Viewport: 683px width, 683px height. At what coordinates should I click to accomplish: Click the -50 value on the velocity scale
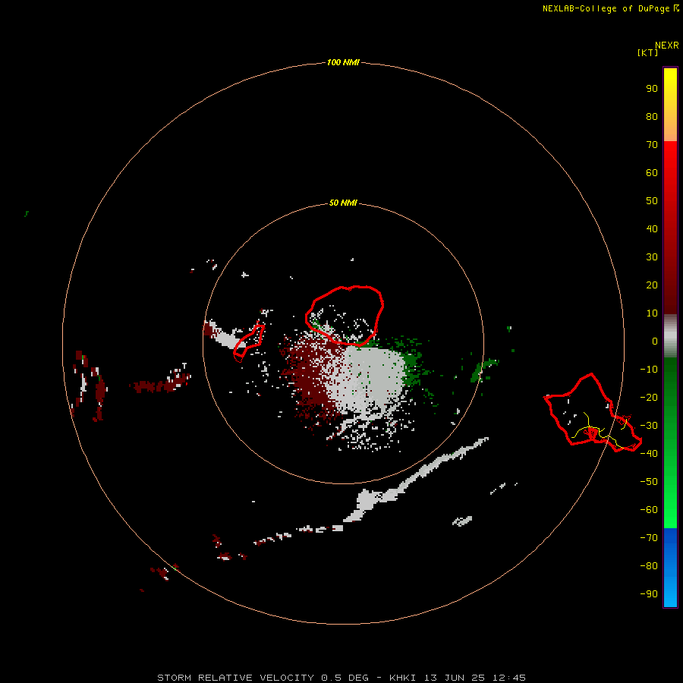(649, 482)
